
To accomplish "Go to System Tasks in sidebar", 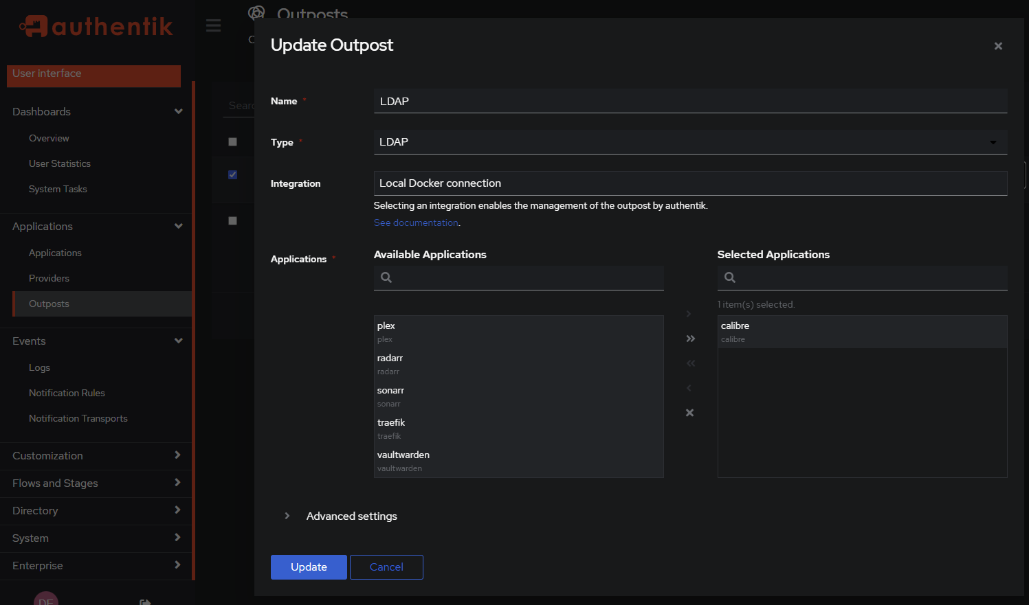I will click(x=58, y=189).
